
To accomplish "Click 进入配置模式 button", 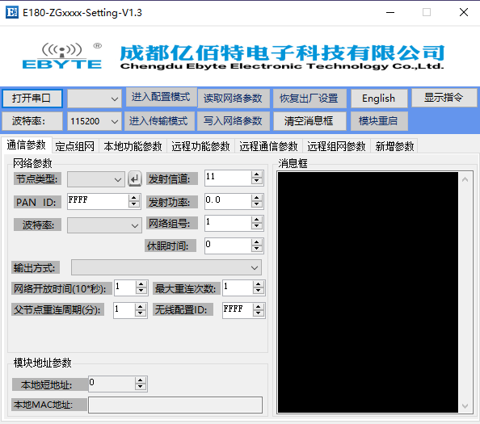I will point(161,97).
